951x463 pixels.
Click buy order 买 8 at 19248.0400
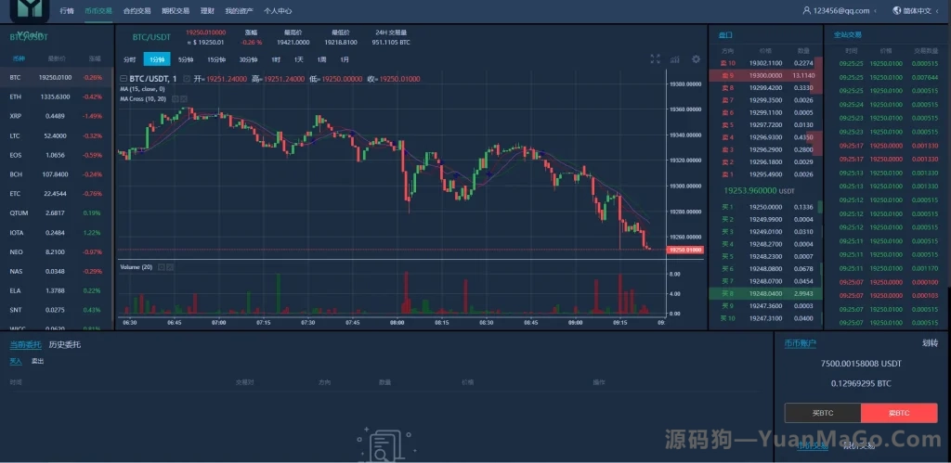pos(765,294)
